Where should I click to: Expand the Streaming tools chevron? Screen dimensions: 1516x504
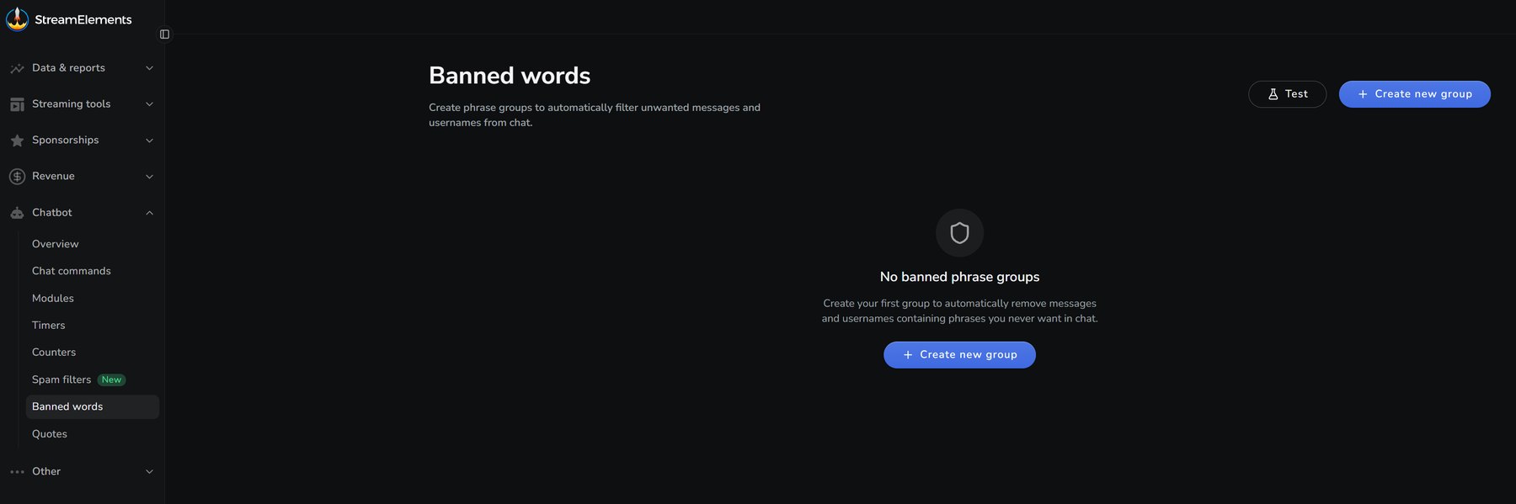click(149, 104)
